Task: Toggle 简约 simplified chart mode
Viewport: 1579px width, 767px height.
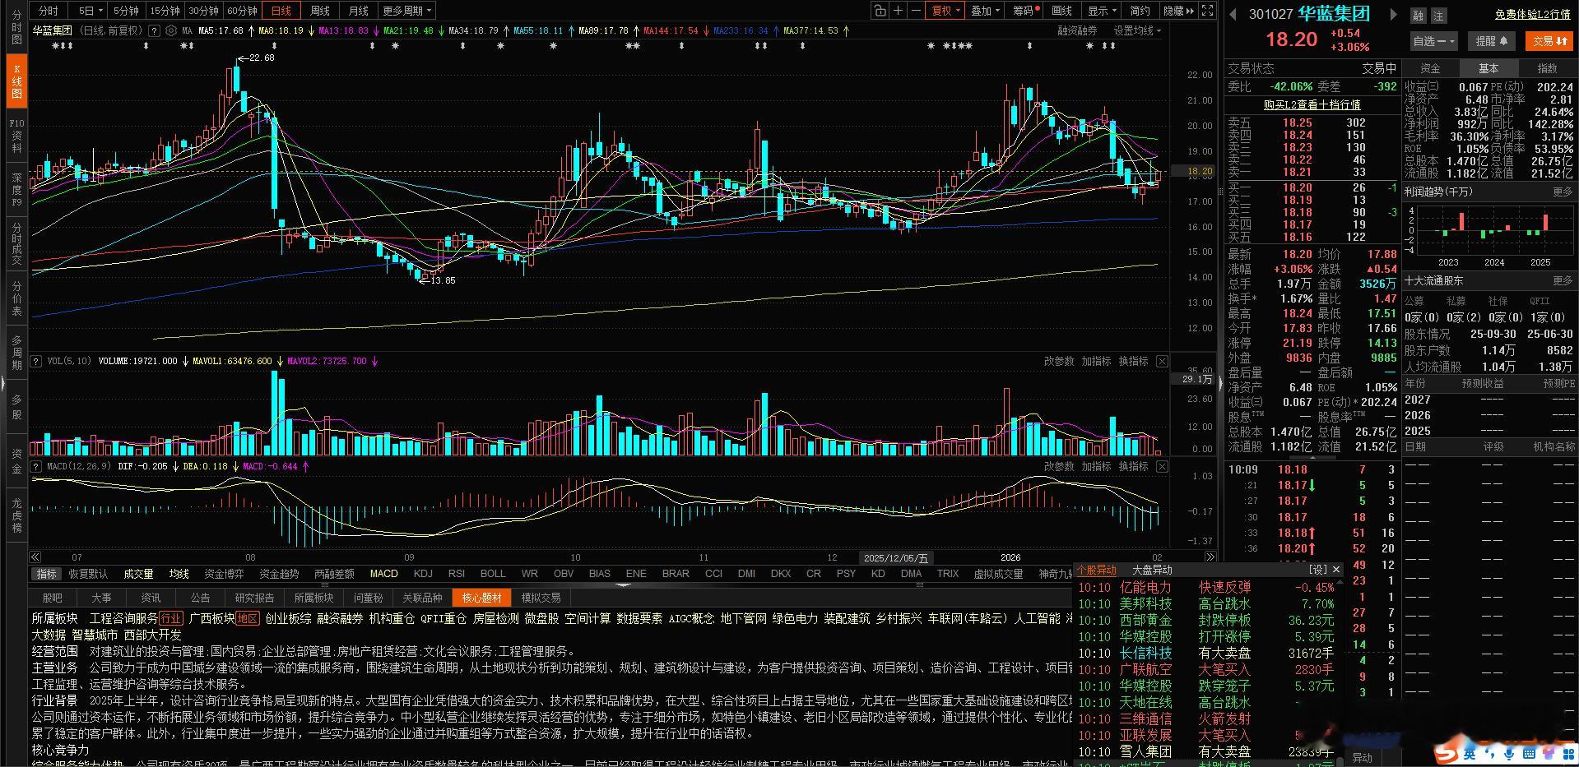Action: click(x=1139, y=10)
